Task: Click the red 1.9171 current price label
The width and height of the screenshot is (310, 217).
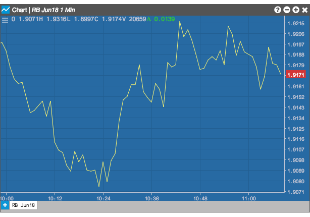Action: (x=296, y=75)
